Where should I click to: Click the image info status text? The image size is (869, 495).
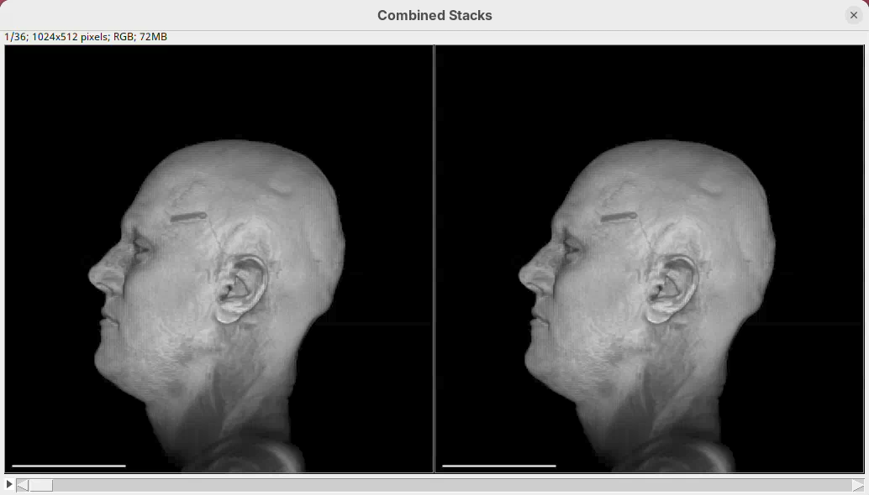pyautogui.click(x=86, y=37)
